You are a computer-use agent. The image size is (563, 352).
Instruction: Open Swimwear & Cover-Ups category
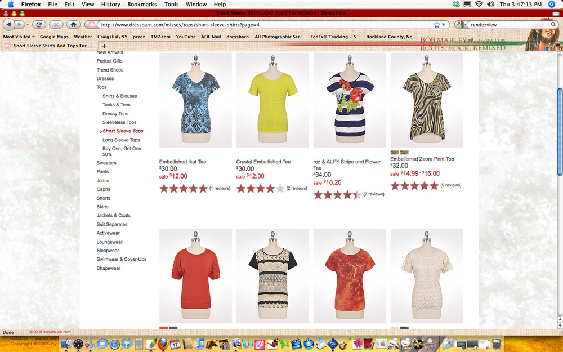[x=122, y=259]
